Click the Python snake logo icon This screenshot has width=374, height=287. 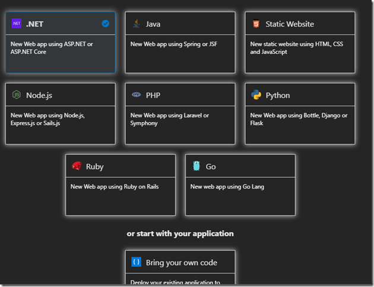[256, 94]
